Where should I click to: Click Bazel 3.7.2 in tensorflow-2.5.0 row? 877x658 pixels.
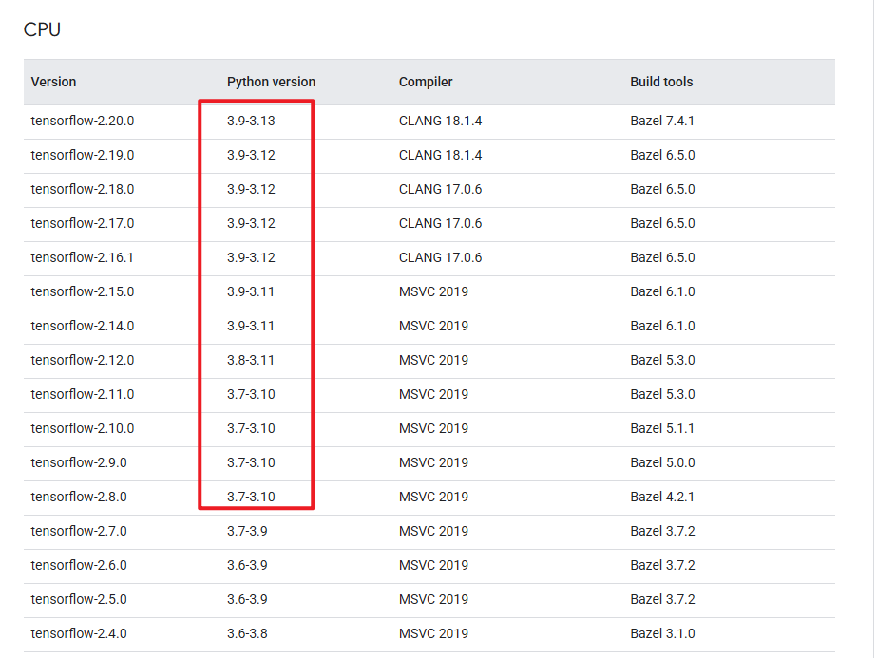[x=663, y=599]
